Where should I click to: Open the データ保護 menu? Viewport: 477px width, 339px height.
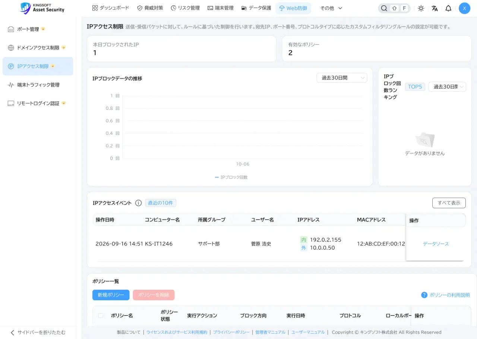pos(256,8)
